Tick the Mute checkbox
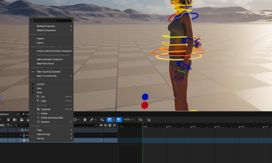The width and height of the screenshot is (272, 163). click(x=33, y=92)
